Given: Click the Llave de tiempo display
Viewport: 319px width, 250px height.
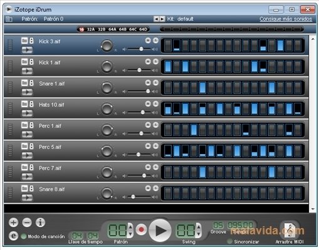Looking at the screenshot, I should (85, 236).
